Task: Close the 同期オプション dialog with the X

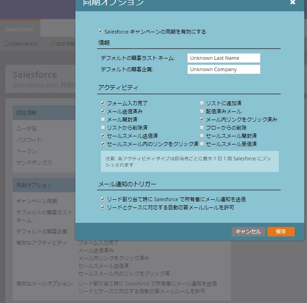Action: [292, 2]
